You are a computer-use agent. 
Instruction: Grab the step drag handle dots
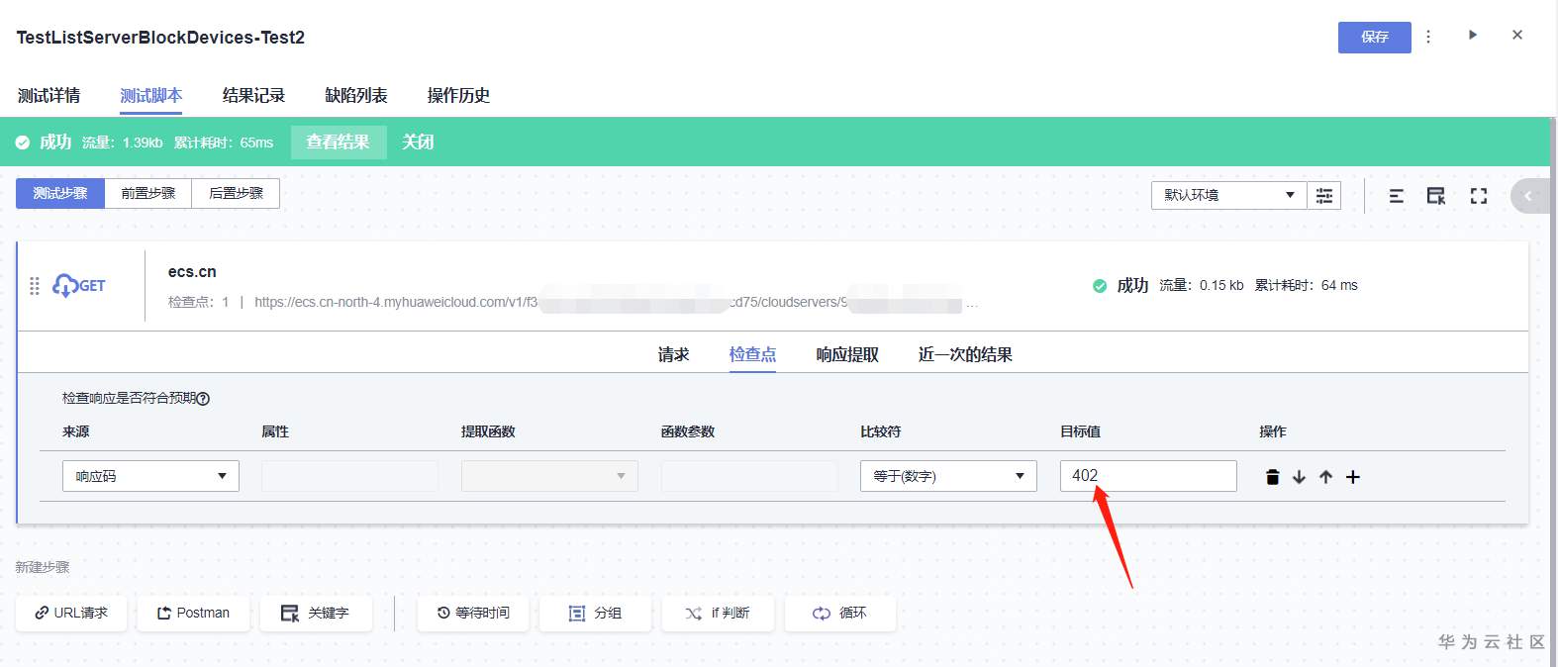(x=35, y=286)
